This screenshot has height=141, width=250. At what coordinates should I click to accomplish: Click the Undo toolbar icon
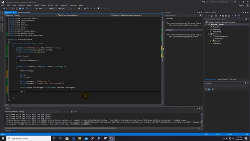pos(27,9)
